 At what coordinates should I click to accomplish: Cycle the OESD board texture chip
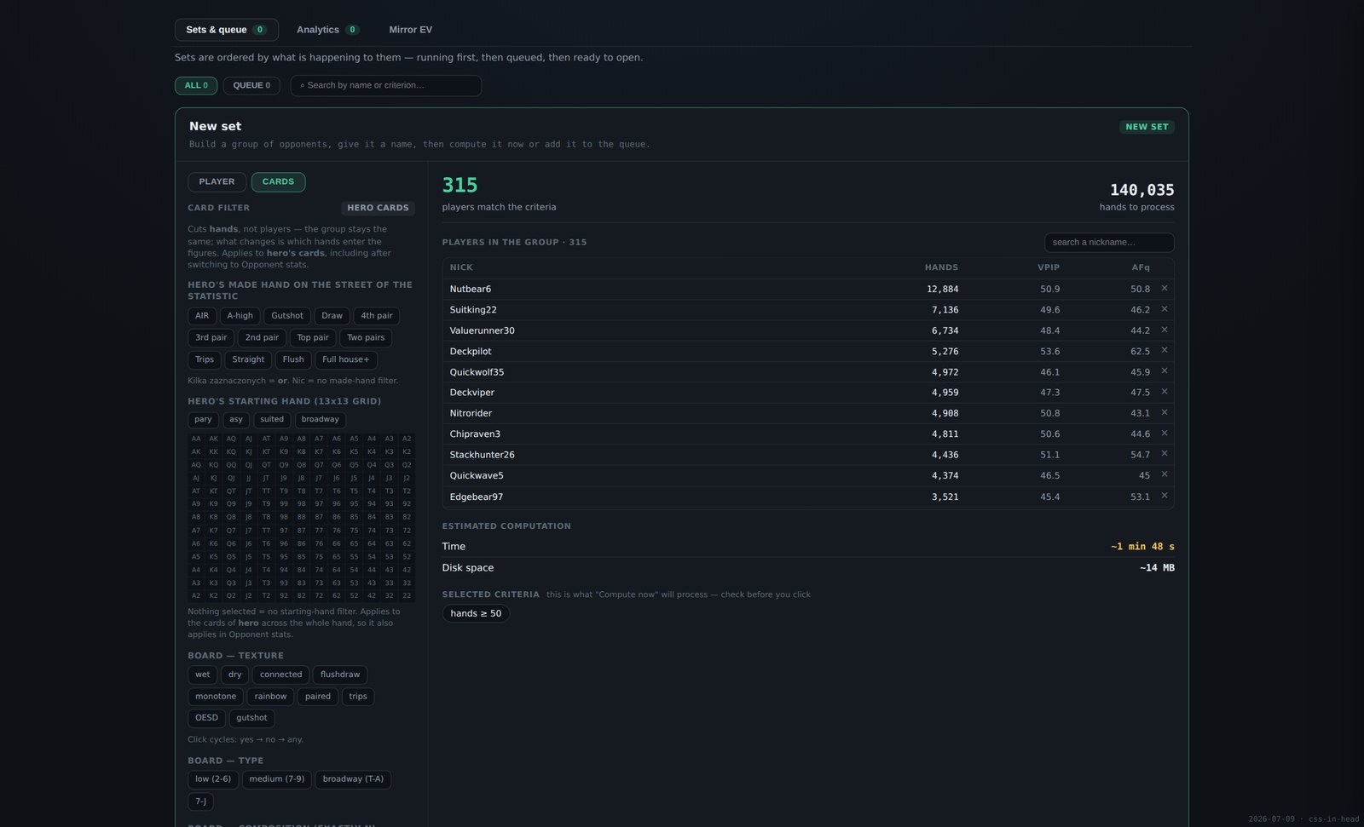coord(206,718)
